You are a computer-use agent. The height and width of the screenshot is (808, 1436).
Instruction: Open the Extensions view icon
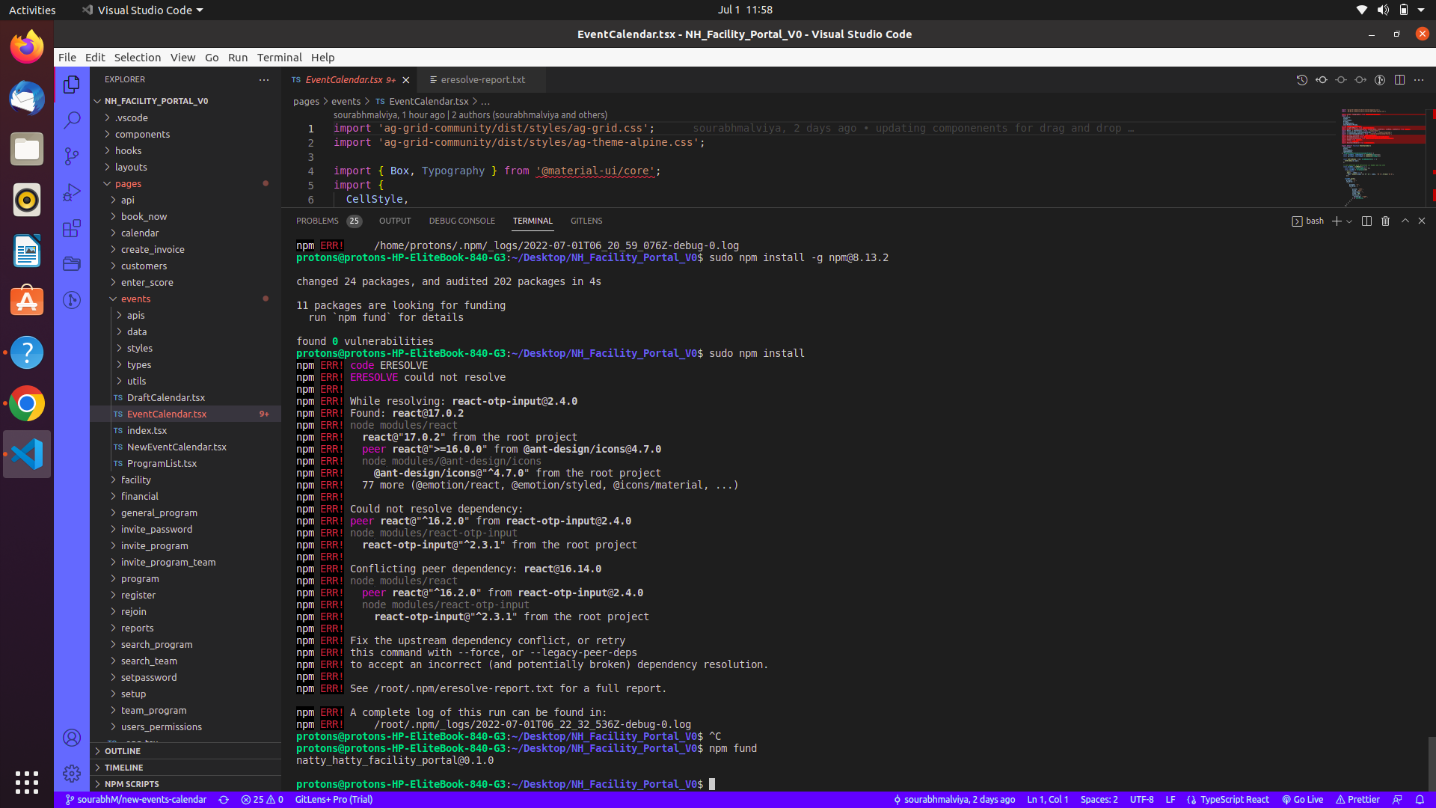point(72,228)
